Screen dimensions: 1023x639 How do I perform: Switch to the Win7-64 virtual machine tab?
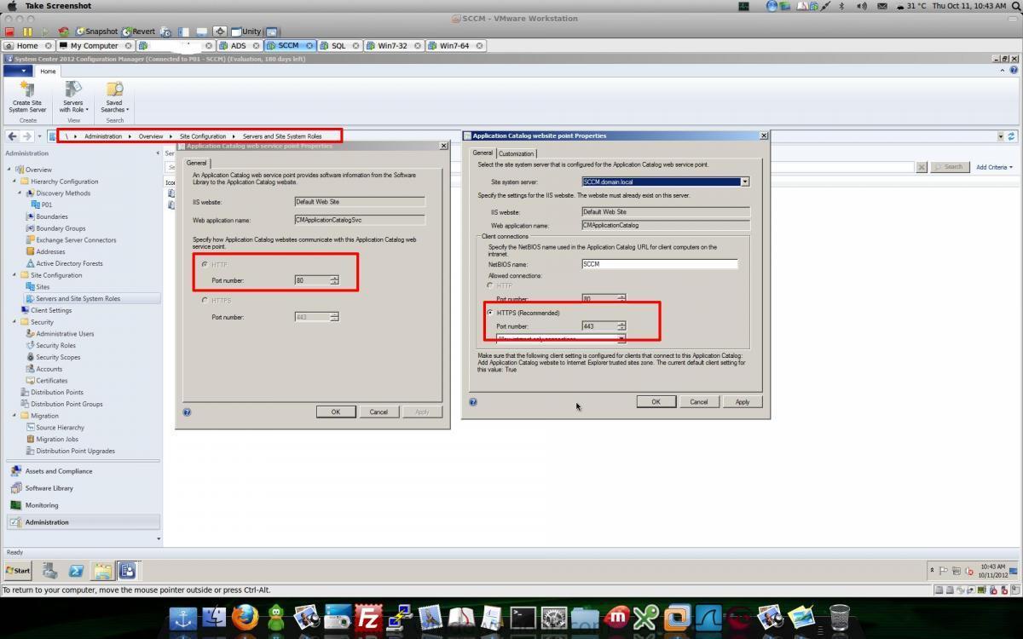tap(454, 45)
